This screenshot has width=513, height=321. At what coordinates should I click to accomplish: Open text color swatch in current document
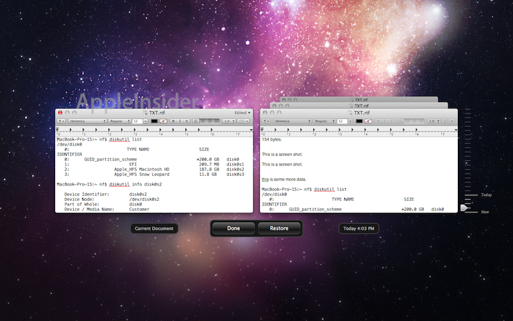pyautogui.click(x=155, y=121)
